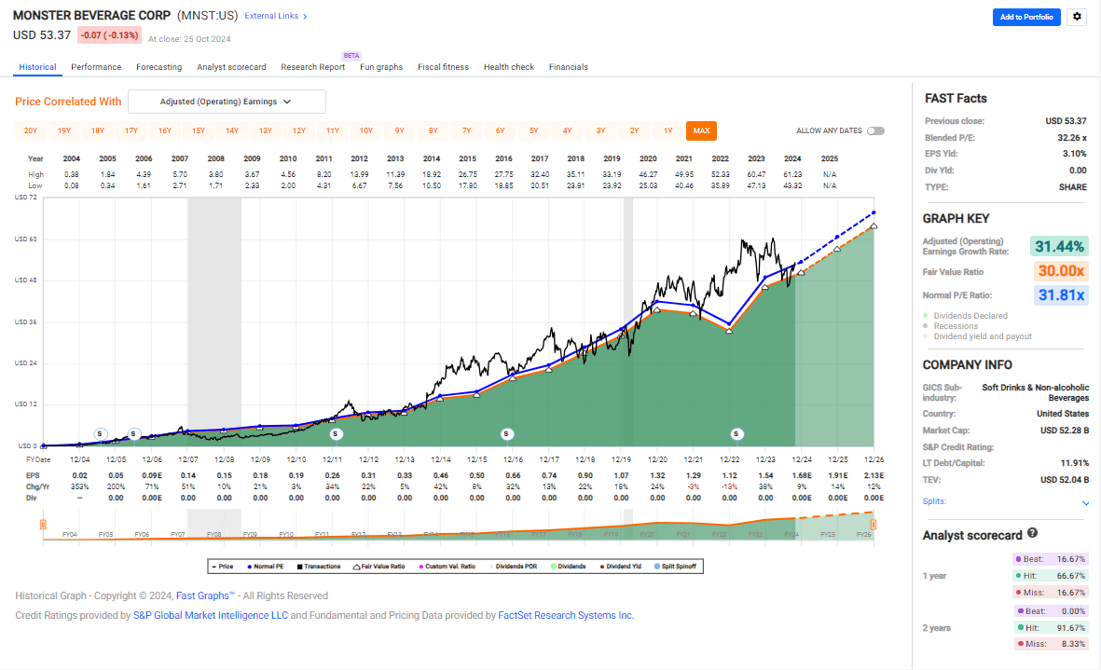Click an S split marker on the chart
Image resolution: width=1101 pixels, height=670 pixels.
coord(336,433)
